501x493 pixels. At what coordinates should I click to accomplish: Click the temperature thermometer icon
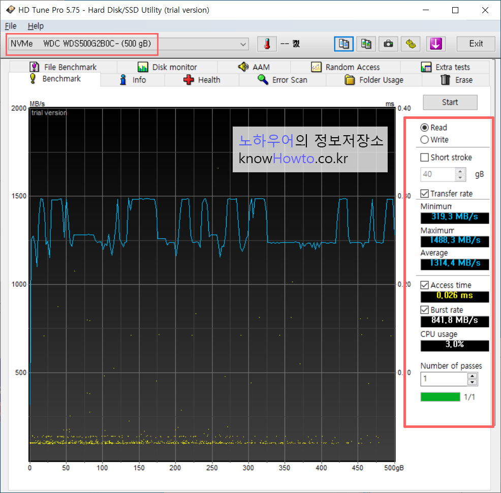[267, 44]
